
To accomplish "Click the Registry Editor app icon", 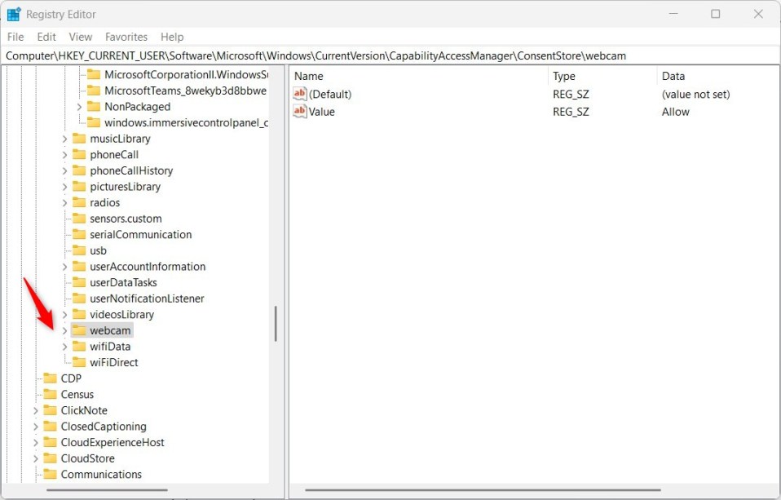I will coord(14,14).
